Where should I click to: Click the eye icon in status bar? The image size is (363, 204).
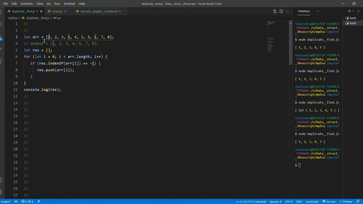16,202
